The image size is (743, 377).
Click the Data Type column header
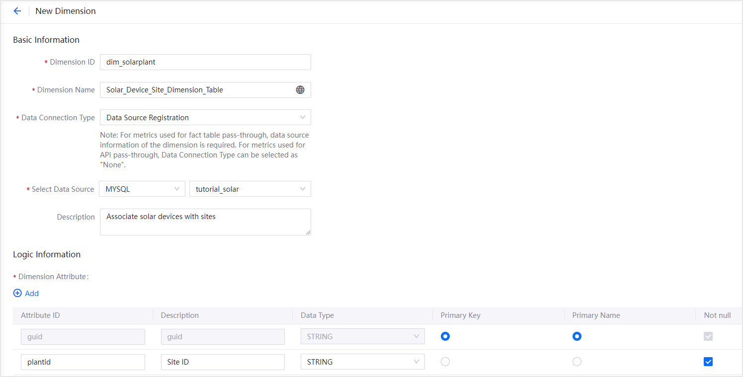[x=317, y=315]
